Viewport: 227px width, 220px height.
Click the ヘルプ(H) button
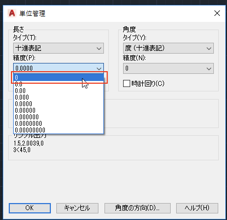click(x=197, y=208)
